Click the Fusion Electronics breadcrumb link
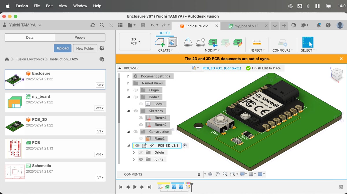 pyautogui.click(x=30, y=59)
